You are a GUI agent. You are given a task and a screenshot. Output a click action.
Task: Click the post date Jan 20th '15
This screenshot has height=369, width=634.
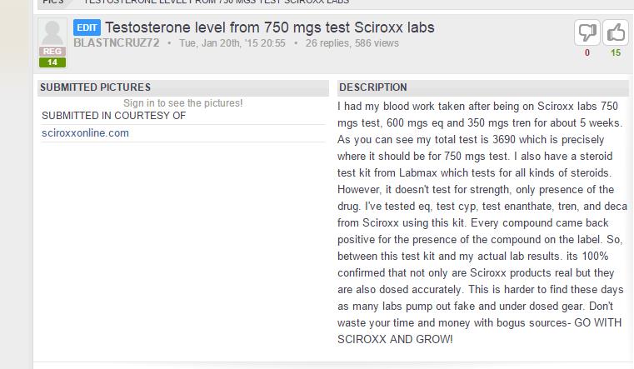[x=232, y=43]
